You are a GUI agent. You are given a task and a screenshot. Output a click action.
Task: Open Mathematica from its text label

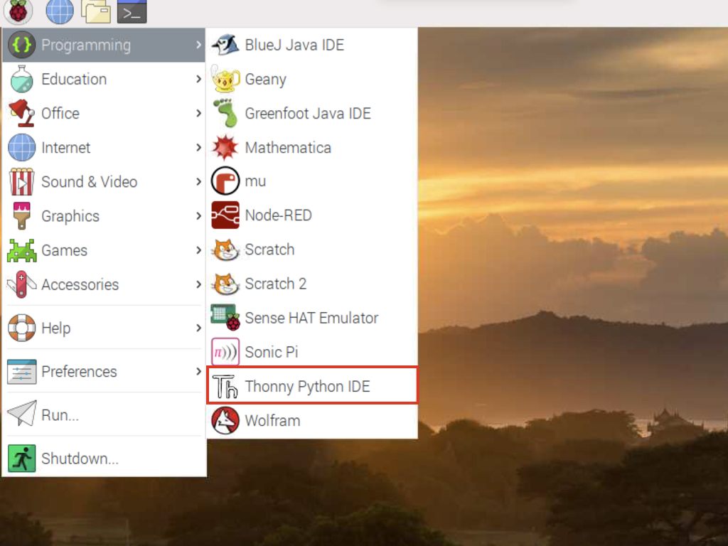click(x=288, y=148)
